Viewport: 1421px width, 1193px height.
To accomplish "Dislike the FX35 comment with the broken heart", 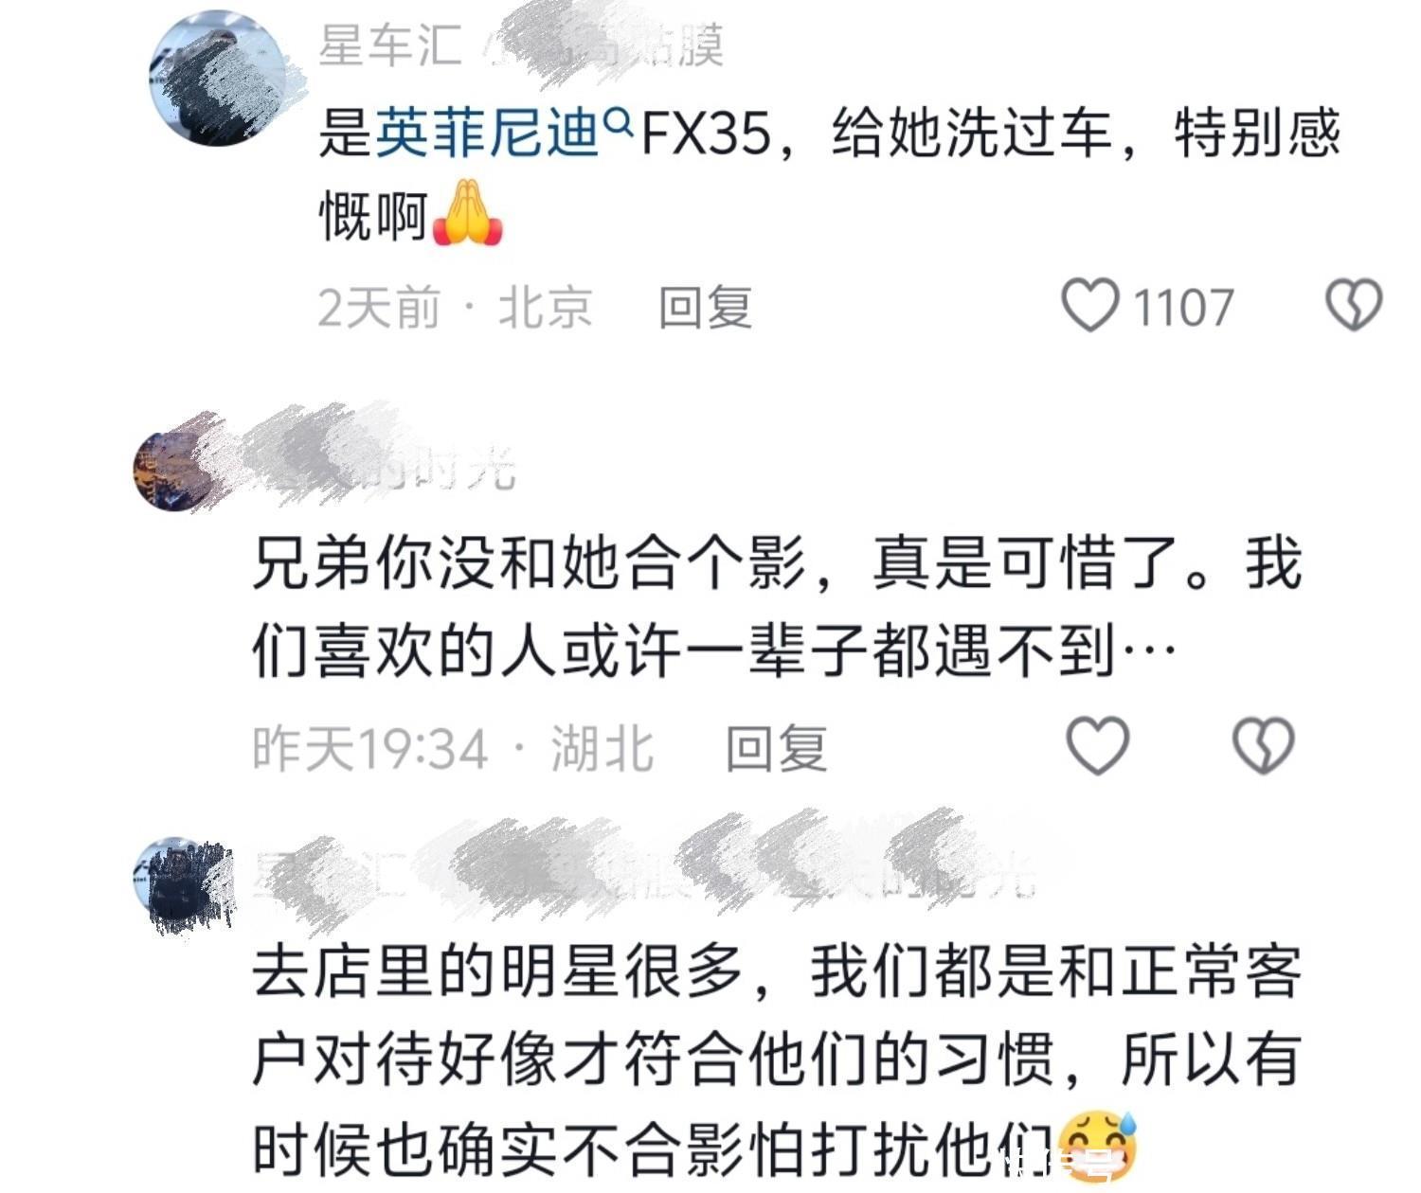I will tap(1353, 305).
